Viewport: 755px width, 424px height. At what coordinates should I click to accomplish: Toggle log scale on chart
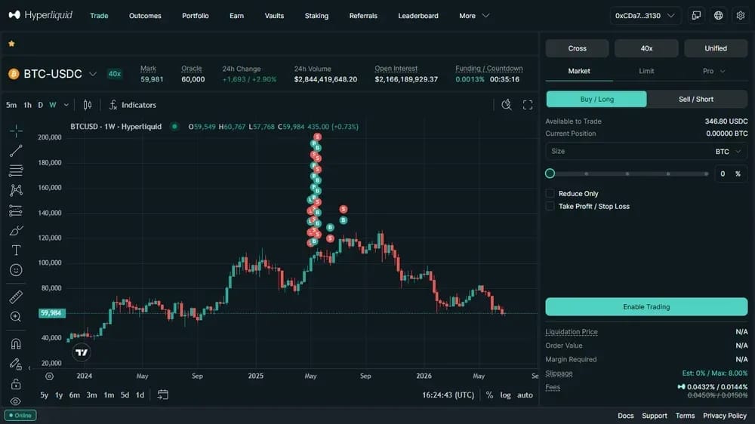click(505, 395)
